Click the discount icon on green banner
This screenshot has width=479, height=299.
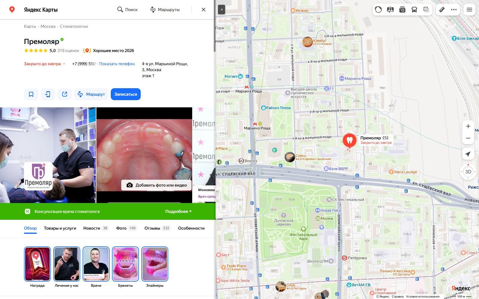point(28,211)
